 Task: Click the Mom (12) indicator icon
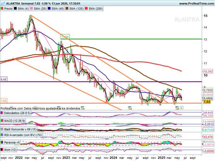[x=2, y=150]
